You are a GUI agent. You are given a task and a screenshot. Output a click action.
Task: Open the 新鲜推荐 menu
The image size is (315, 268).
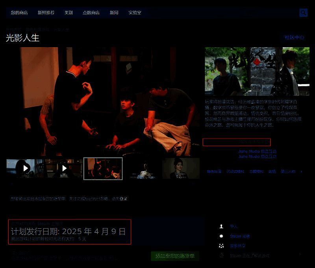[46, 13]
